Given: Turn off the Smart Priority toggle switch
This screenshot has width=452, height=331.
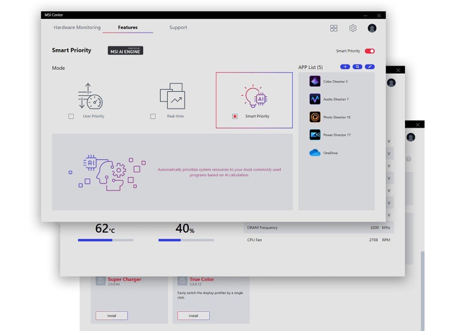Looking at the screenshot, I should click(369, 51).
